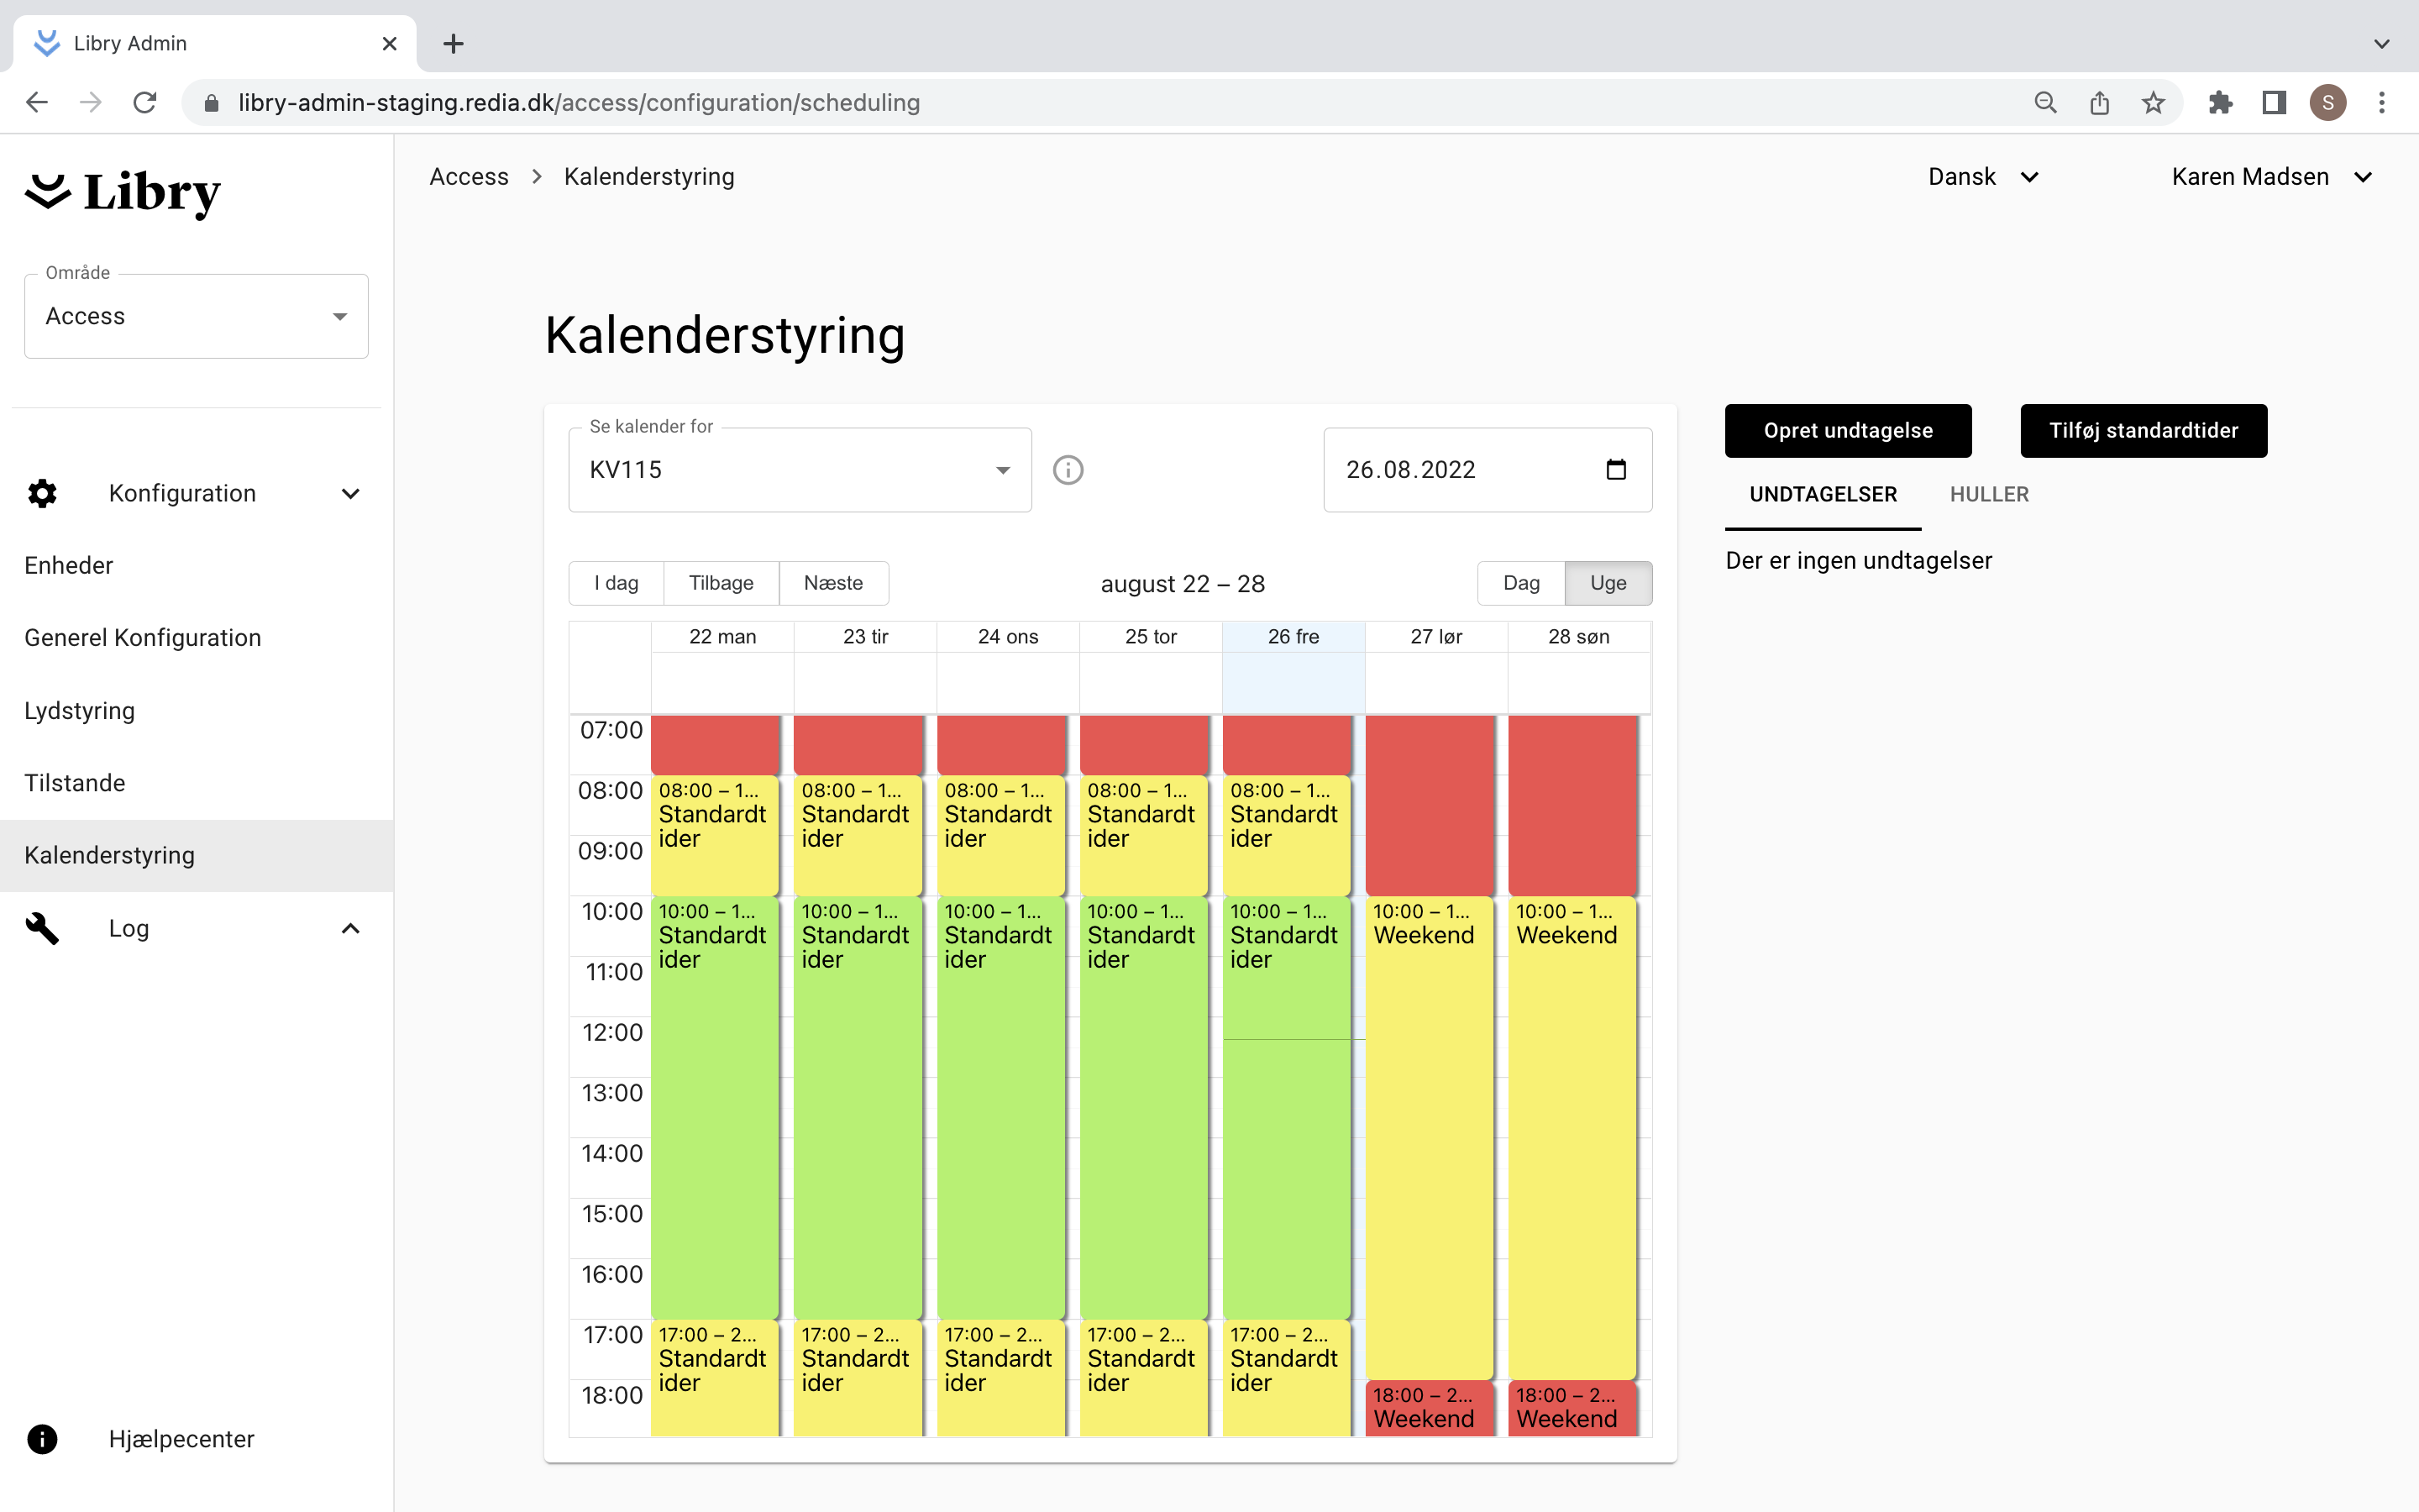The width and height of the screenshot is (2419, 1512).
Task: Open the Område Access dropdown
Action: tap(196, 316)
